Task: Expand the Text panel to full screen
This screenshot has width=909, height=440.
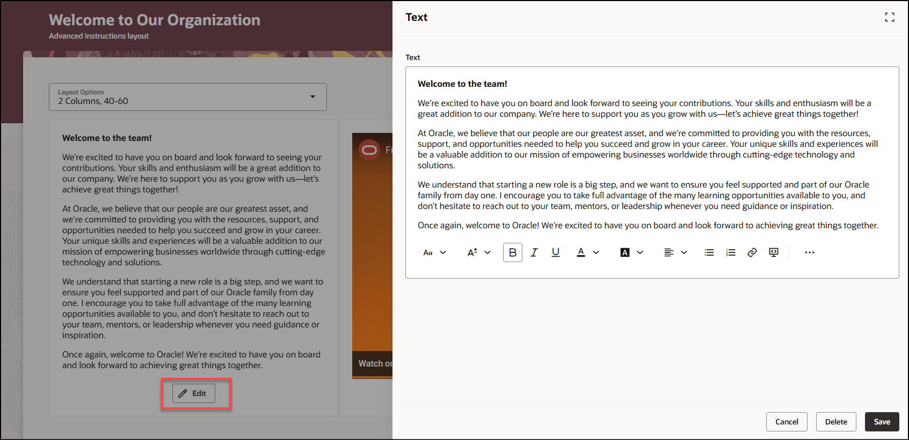Action: (x=890, y=18)
